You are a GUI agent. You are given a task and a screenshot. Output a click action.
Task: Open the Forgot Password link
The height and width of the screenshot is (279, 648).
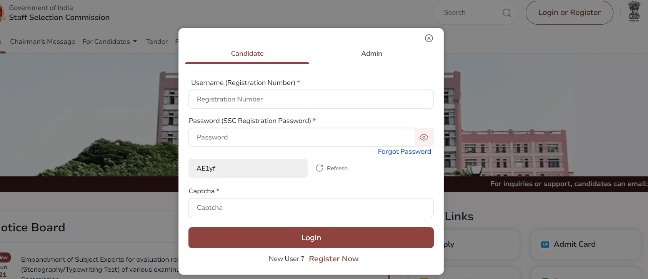pyautogui.click(x=404, y=151)
